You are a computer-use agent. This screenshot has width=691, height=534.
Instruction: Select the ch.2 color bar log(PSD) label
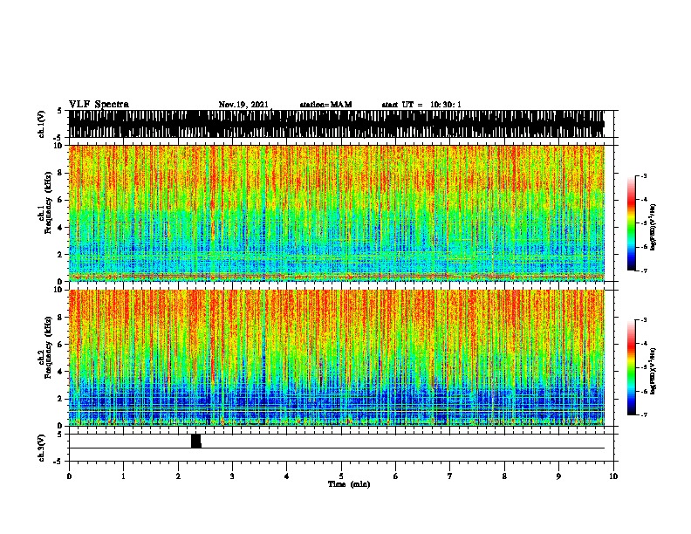(653, 371)
